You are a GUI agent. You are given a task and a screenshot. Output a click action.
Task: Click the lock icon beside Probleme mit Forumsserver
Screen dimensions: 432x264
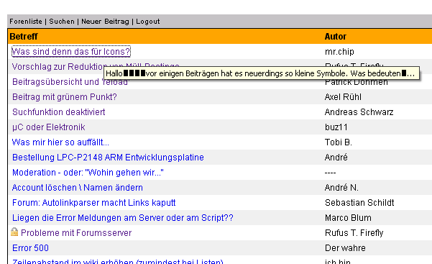pyautogui.click(x=14, y=232)
